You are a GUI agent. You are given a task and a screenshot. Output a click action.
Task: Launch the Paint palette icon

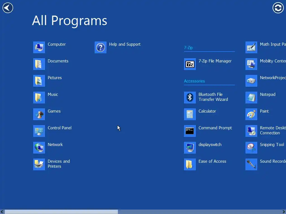point(251,114)
